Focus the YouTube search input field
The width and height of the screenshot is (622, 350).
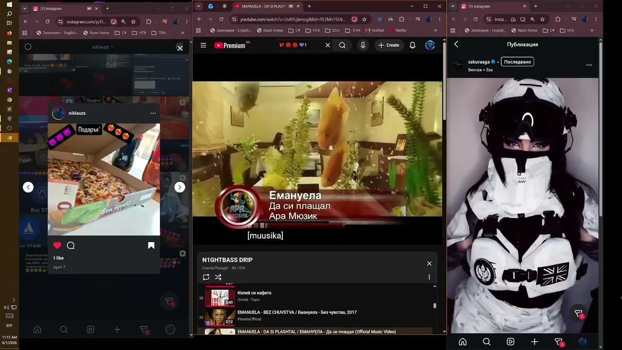[x=299, y=45]
